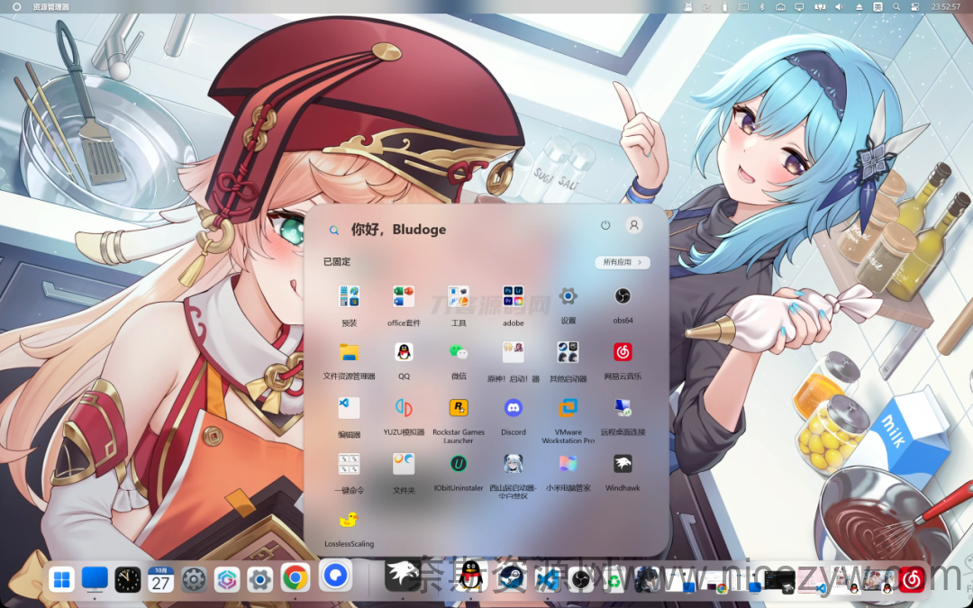Launch IObitUninstaler
The width and height of the screenshot is (973, 608).
[459, 464]
